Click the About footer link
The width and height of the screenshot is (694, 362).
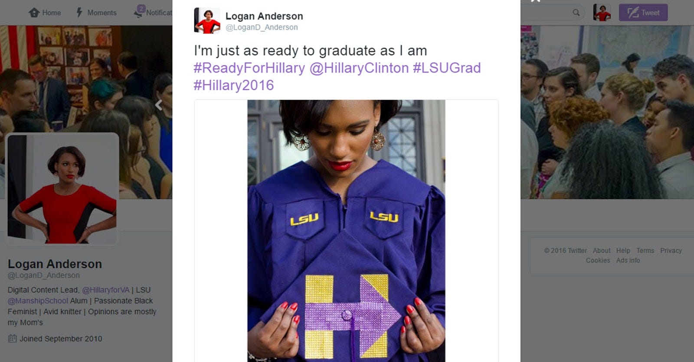tap(602, 250)
